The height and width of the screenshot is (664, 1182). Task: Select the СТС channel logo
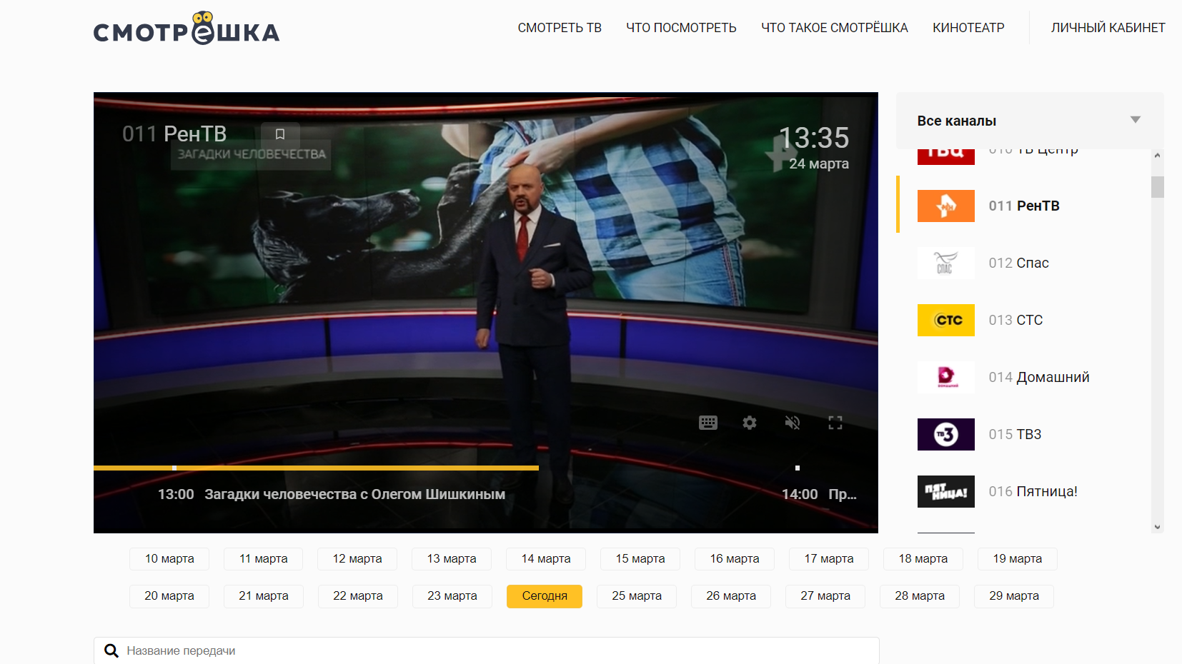point(946,320)
